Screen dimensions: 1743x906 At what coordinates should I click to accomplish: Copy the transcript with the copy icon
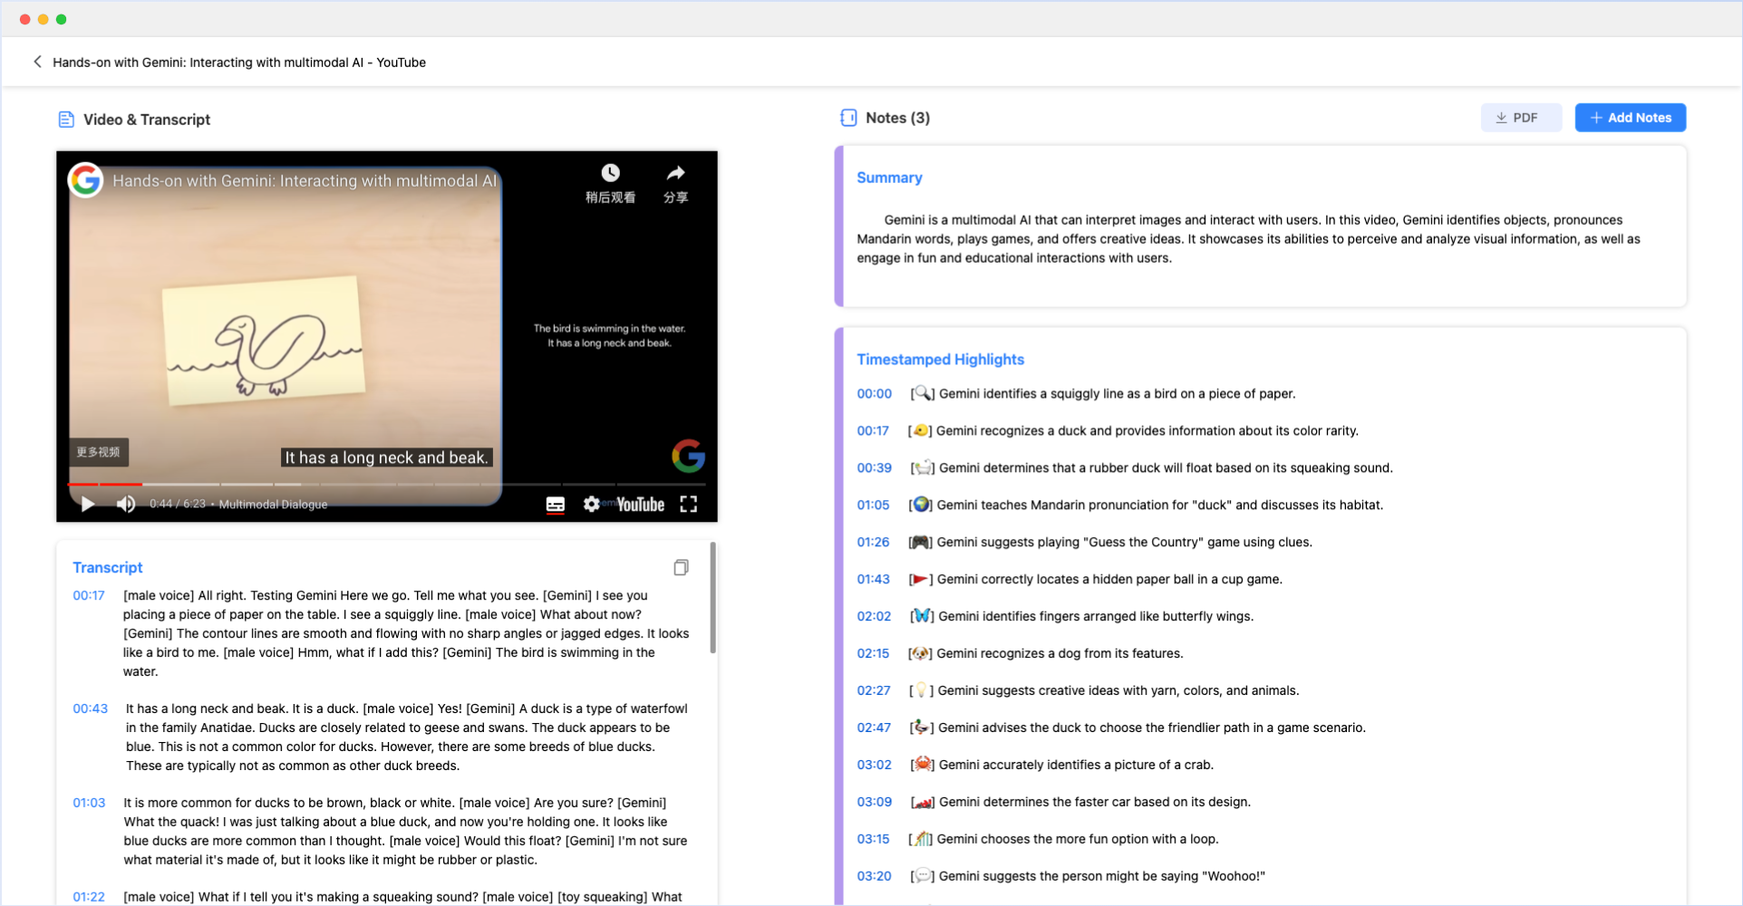point(681,567)
